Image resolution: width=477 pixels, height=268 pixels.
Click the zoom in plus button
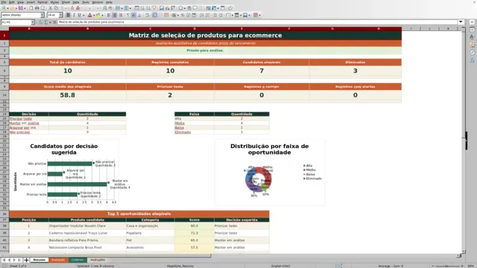(462, 266)
